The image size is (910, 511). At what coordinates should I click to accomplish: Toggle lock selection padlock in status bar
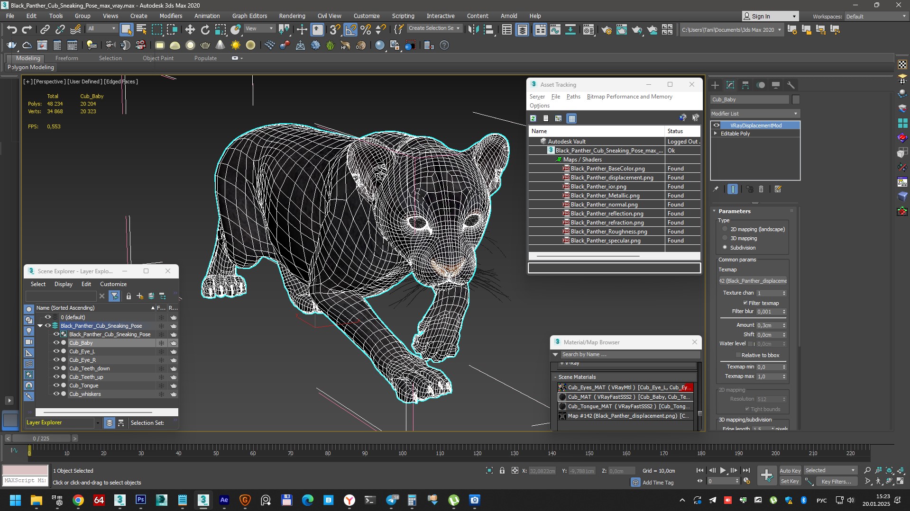502,471
